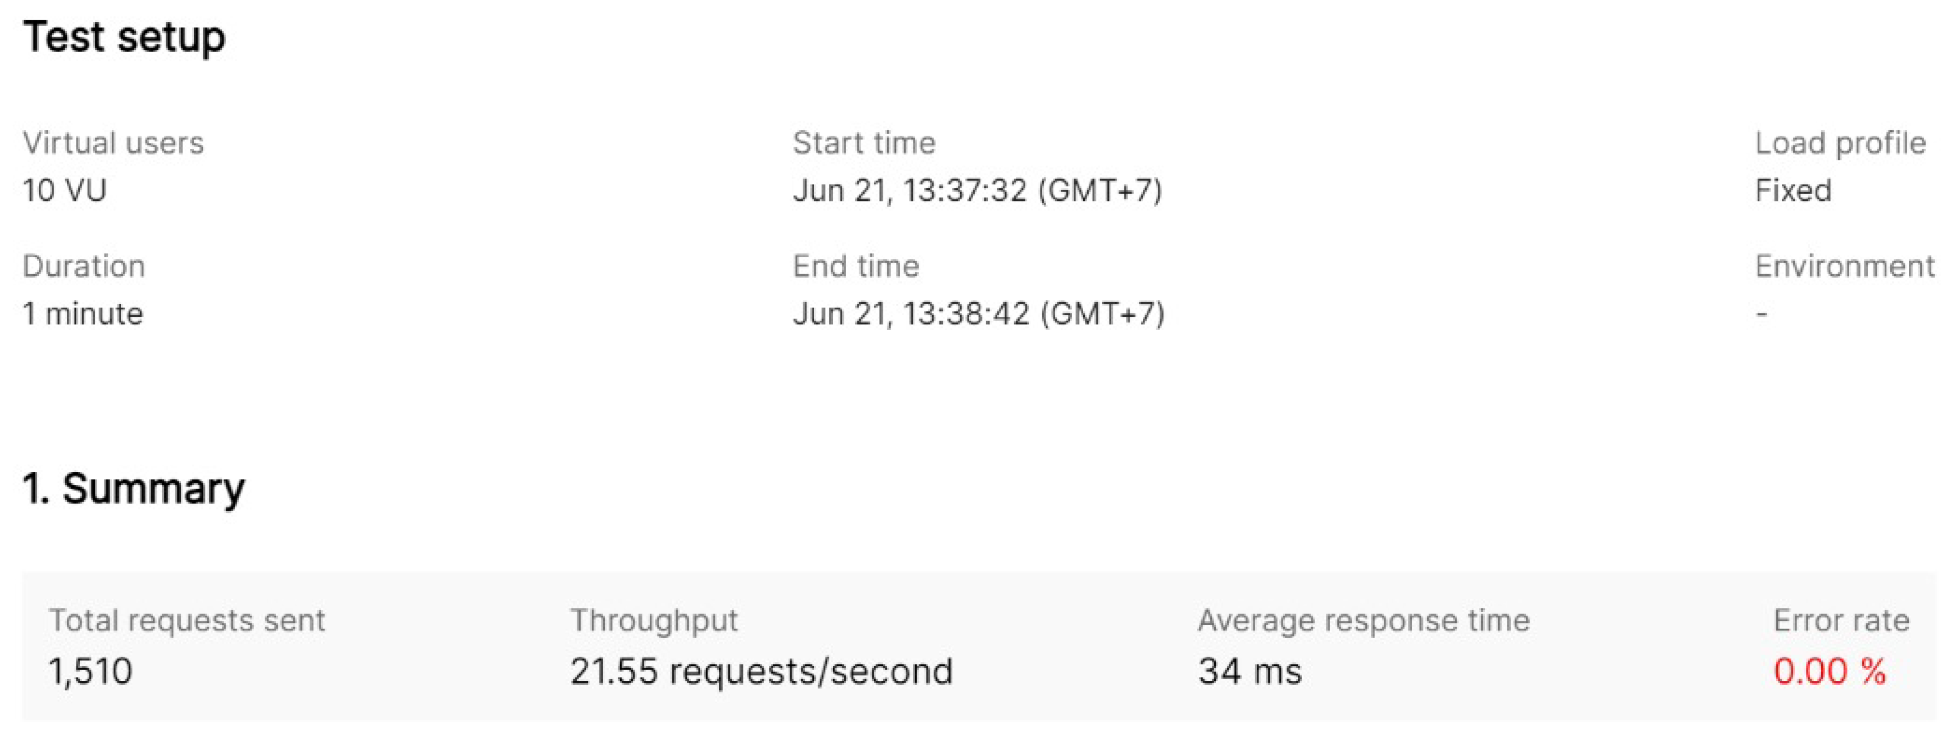Viewport: 1956px width, 746px height.
Task: Click the 10 VU value
Action: (65, 190)
